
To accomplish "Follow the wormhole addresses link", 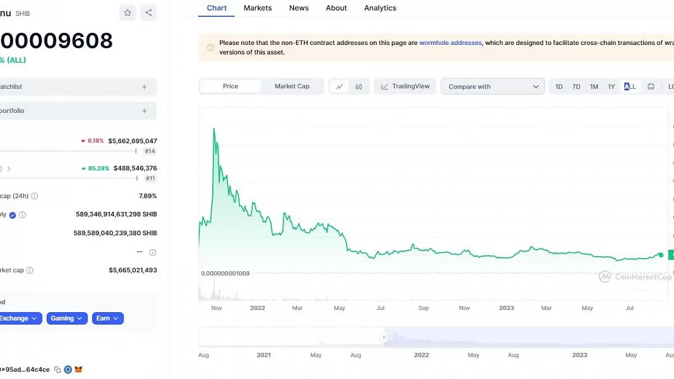I will tap(450, 43).
